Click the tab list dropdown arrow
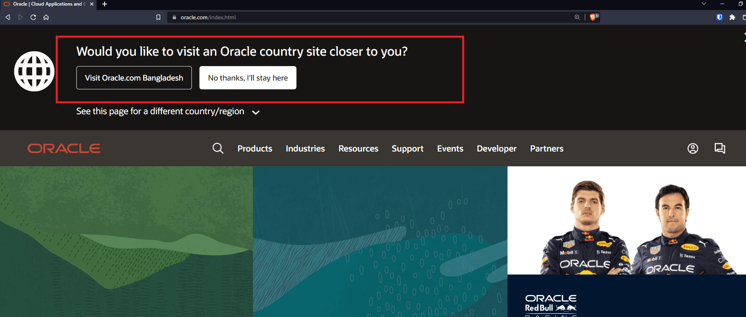746x317 pixels. 704,4
